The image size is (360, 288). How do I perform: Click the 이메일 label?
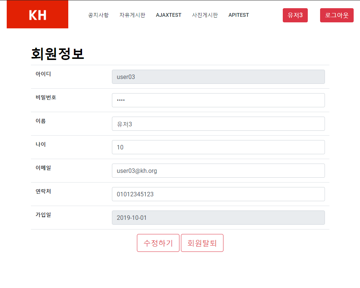click(x=43, y=168)
